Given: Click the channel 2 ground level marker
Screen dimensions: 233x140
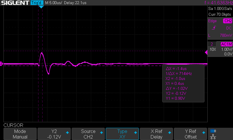Looking at the screenshot, I should click(x=1, y=64).
